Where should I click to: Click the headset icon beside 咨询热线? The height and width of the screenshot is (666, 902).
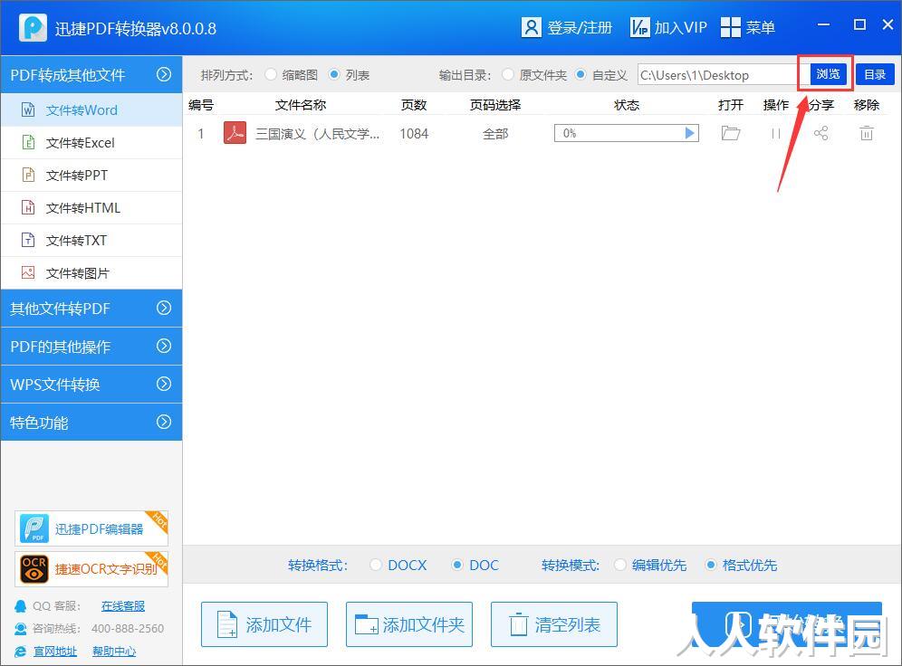click(x=21, y=629)
